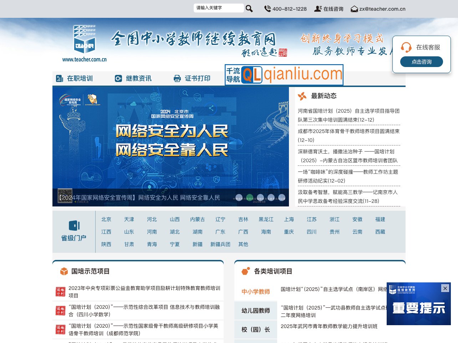This screenshot has width=458, height=343.
Task: Click the 继教资讯 video icon in navigation
Action: pos(118,78)
